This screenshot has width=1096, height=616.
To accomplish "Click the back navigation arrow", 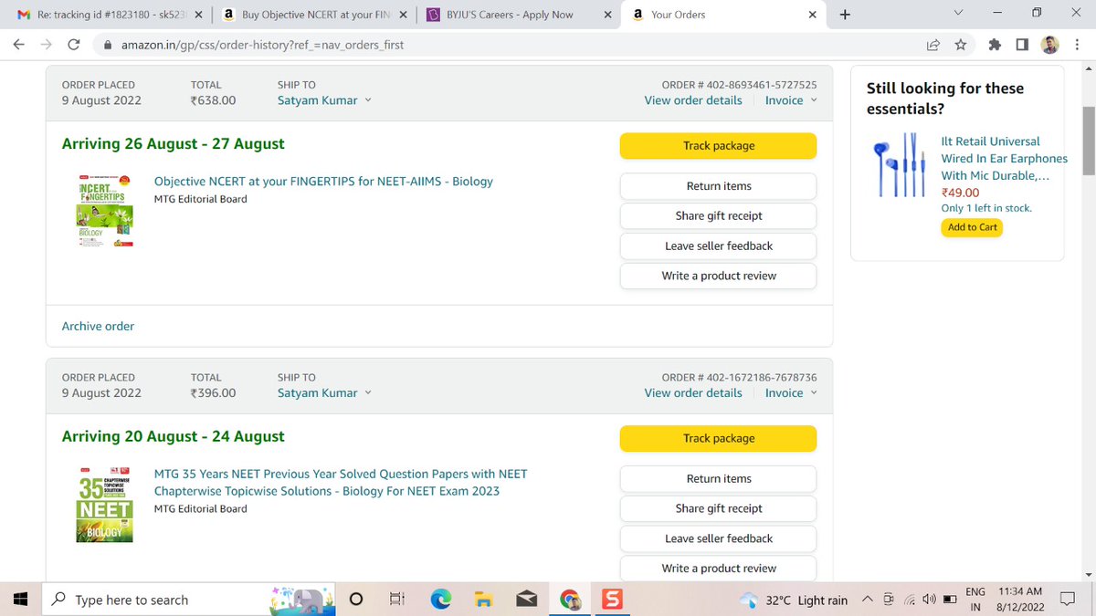I will pyautogui.click(x=18, y=44).
